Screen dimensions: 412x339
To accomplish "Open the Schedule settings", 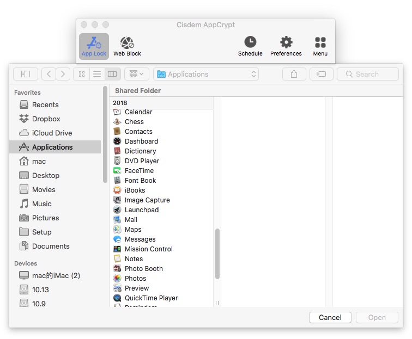I will coord(250,46).
